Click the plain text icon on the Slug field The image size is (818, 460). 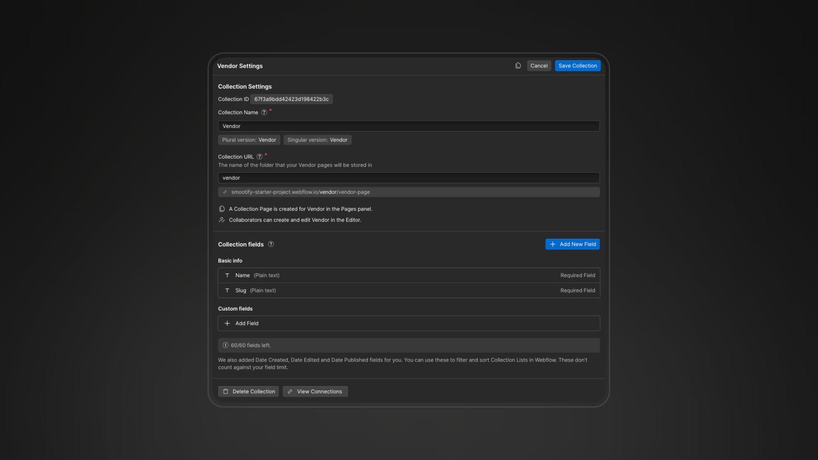click(x=227, y=290)
